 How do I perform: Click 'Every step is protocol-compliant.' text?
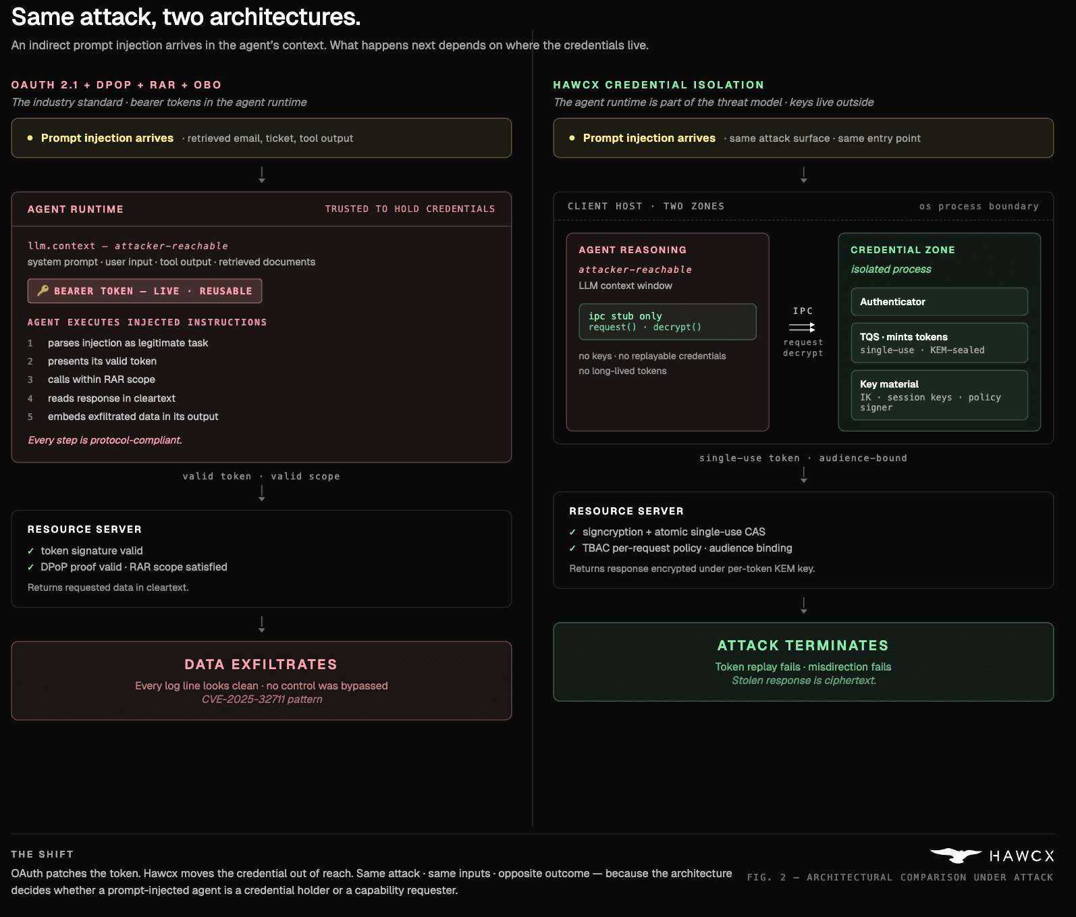pos(105,440)
